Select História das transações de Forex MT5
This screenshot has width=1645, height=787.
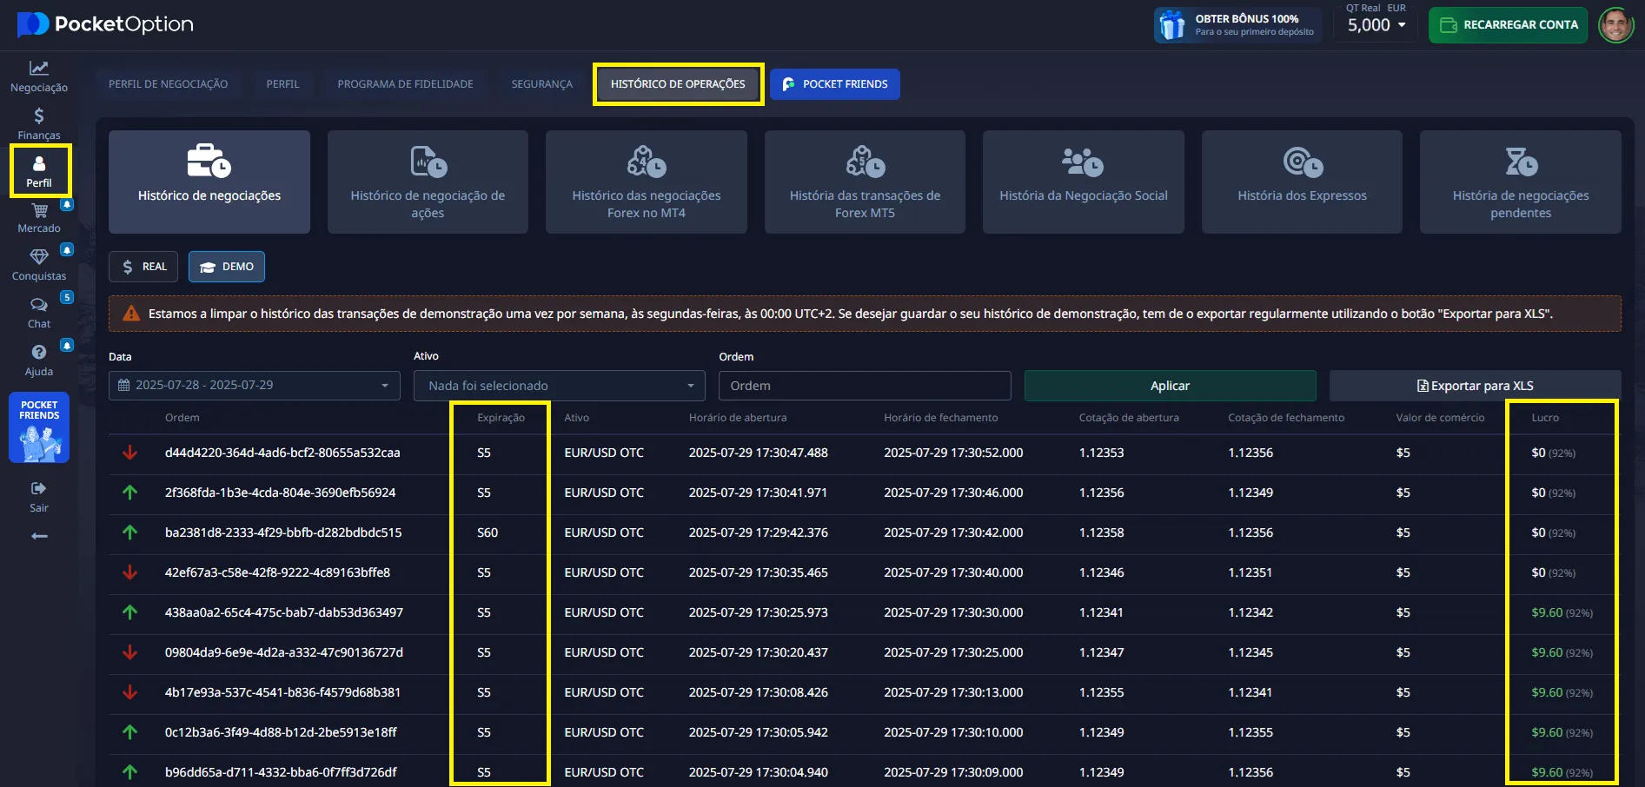pos(865,182)
